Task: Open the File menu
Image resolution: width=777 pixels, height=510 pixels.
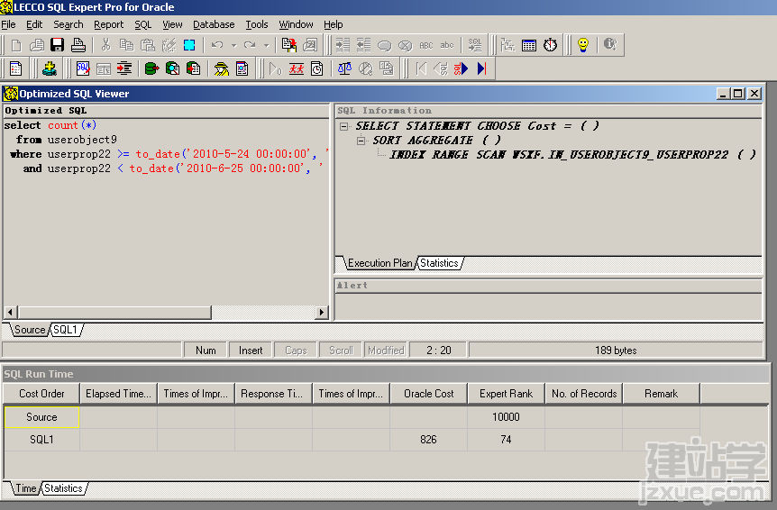Action: coord(8,24)
